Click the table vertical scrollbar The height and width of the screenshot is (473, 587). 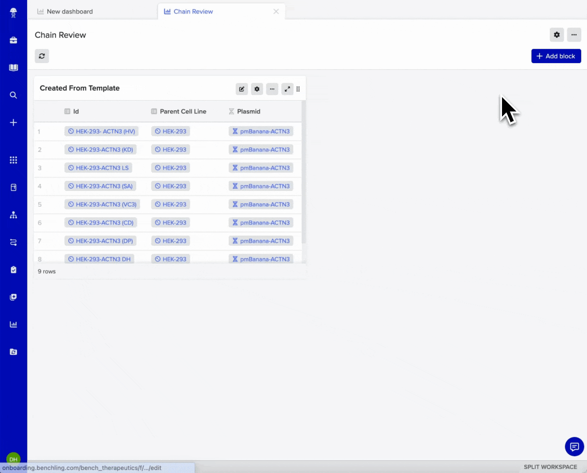point(304,175)
